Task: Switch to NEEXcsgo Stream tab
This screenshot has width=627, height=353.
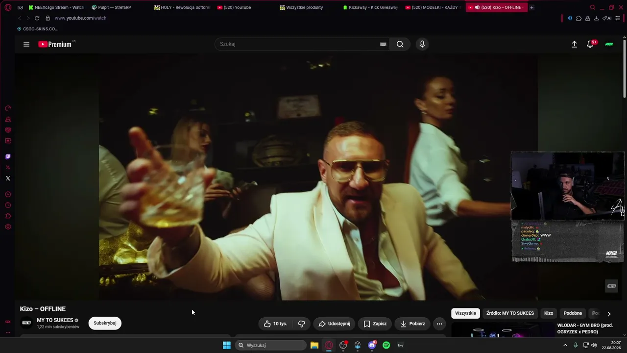Action: 56,7
